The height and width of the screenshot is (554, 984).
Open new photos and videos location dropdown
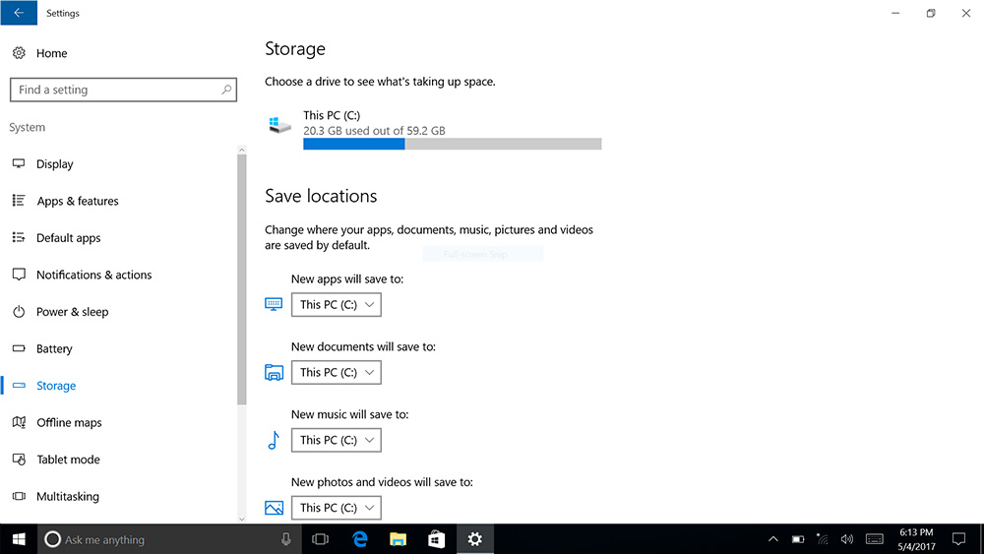click(x=337, y=508)
